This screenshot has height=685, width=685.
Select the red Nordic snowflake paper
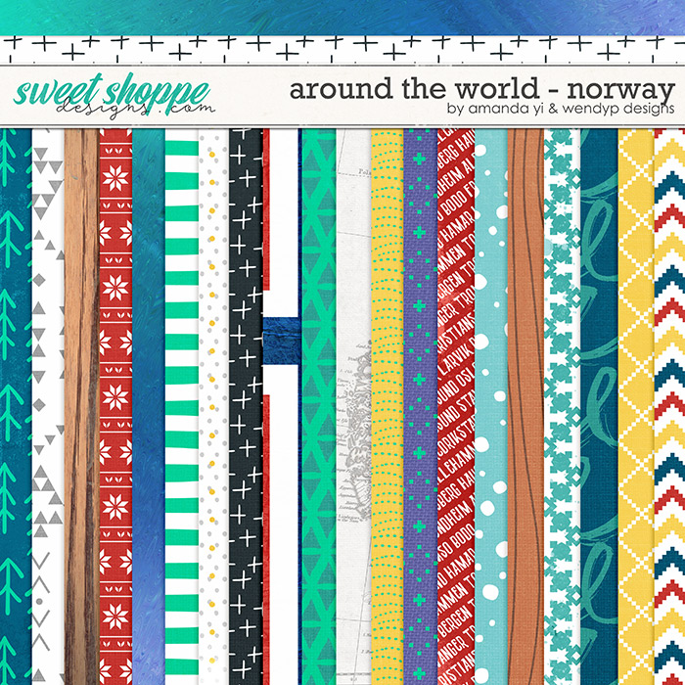click(115, 407)
